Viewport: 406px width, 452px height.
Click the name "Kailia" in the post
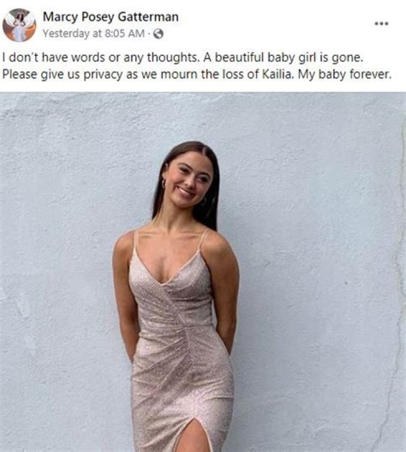279,74
